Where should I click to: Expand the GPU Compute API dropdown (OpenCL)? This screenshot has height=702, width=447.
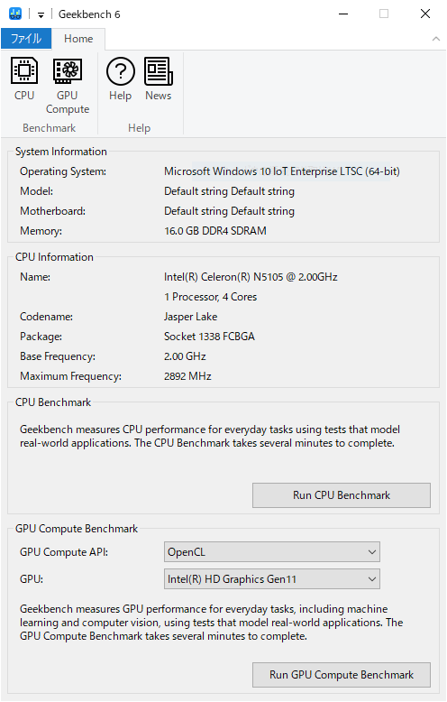tap(272, 552)
